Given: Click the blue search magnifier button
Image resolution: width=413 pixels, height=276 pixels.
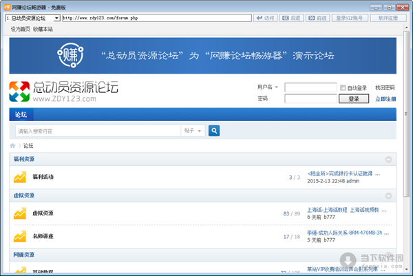Looking at the screenshot, I should point(214,131).
